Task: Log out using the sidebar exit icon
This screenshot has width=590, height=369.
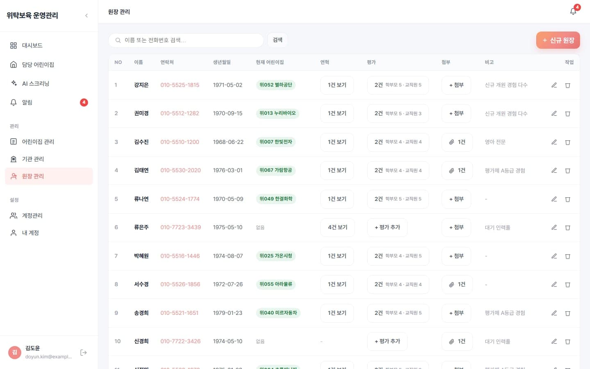Action: (x=84, y=353)
